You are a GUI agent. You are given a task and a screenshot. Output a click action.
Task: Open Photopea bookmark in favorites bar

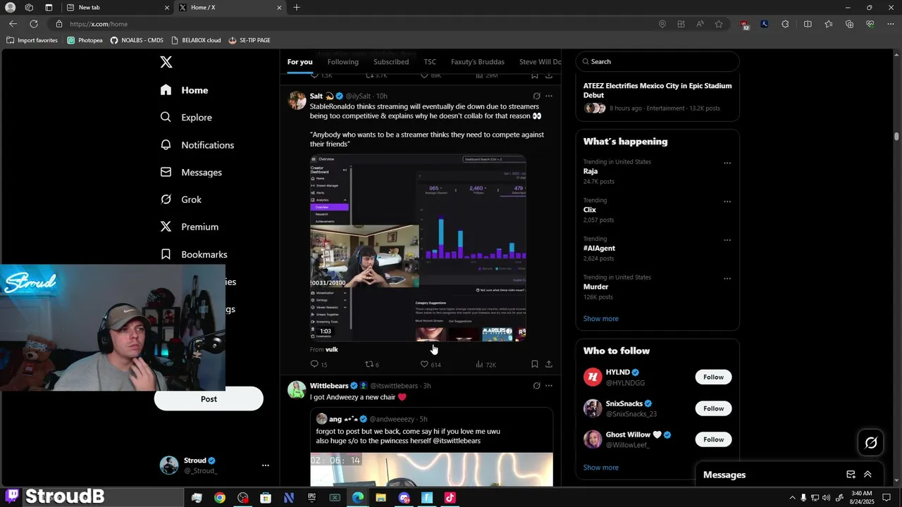85,40
